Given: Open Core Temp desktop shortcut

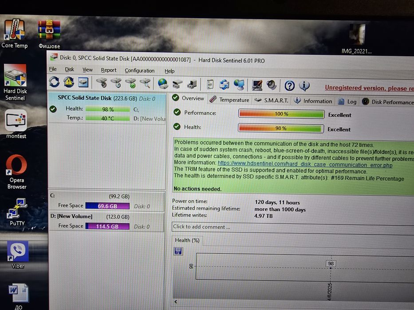Looking at the screenshot, I should click(15, 34).
